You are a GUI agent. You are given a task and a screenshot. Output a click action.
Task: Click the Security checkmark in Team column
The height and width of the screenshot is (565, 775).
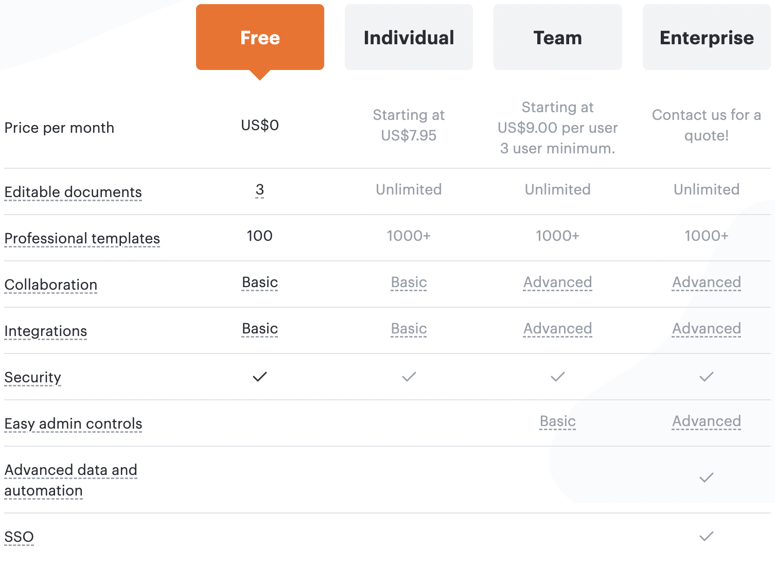[x=558, y=377]
